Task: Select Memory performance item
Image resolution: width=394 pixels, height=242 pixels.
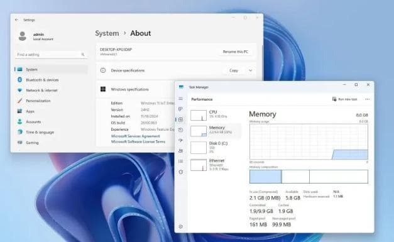Action: (215, 131)
